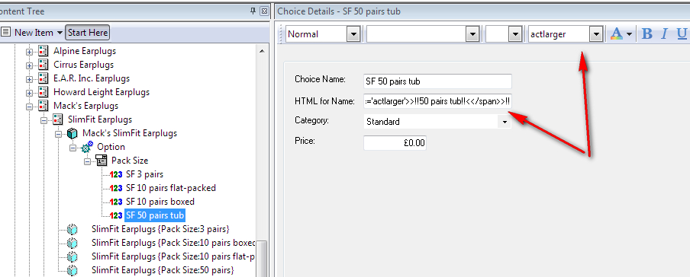Toggle Underline formatting icon
The image size is (690, 277).
(682, 33)
